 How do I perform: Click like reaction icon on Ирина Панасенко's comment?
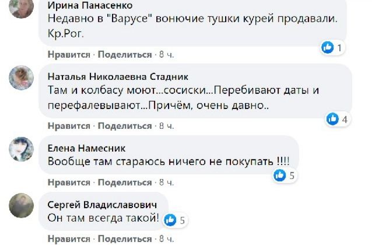click(328, 47)
